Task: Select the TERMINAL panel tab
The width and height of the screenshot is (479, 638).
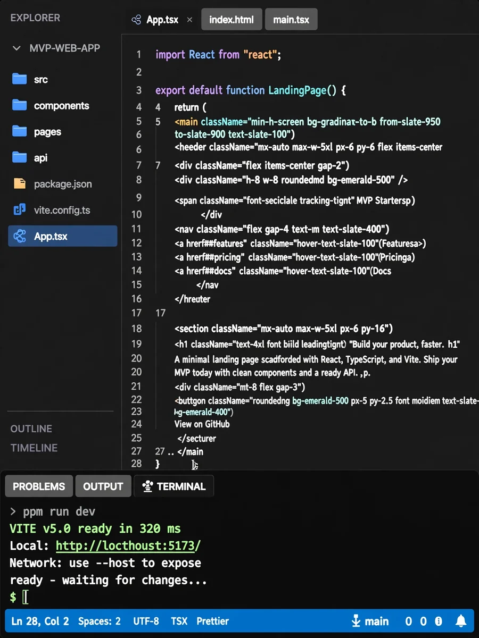Action: pos(174,486)
